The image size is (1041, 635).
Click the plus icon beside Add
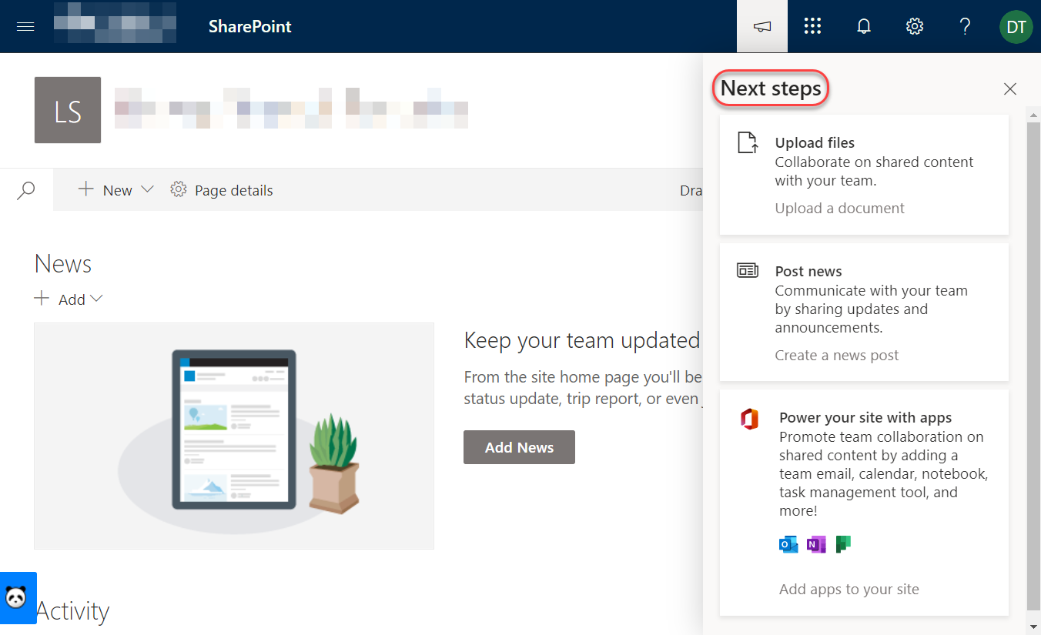point(42,299)
